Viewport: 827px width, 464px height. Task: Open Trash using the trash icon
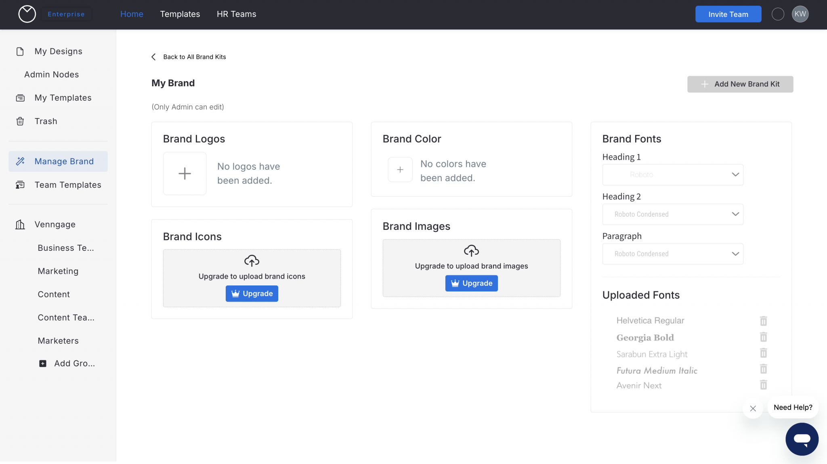pyautogui.click(x=20, y=121)
